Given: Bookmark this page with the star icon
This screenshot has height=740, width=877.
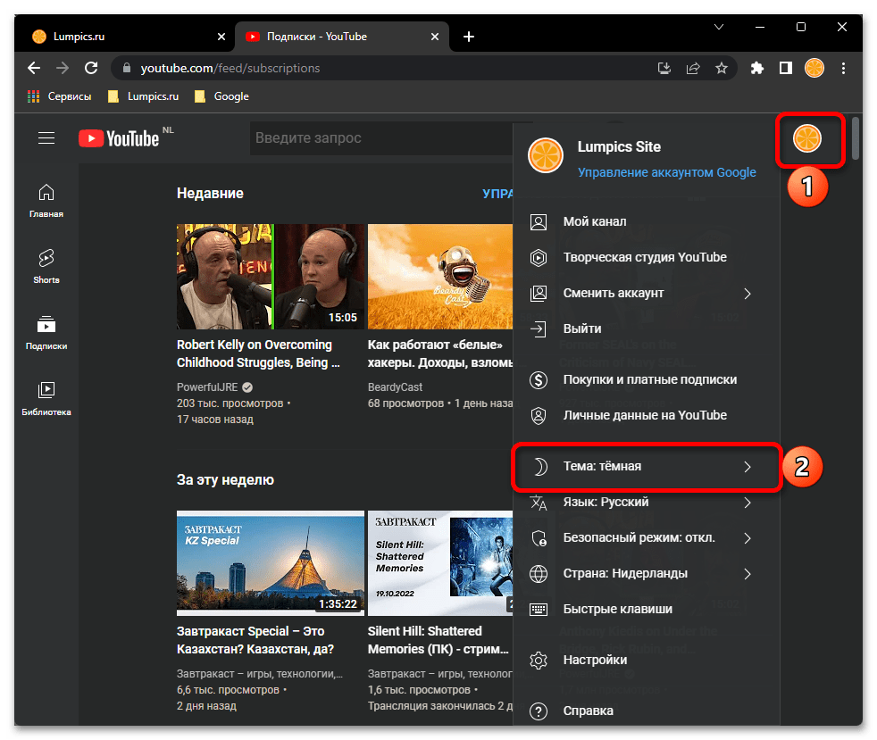Looking at the screenshot, I should click(722, 68).
